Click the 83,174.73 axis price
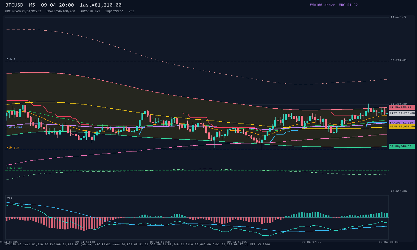The width and height of the screenshot is (417, 250). pos(399,17)
